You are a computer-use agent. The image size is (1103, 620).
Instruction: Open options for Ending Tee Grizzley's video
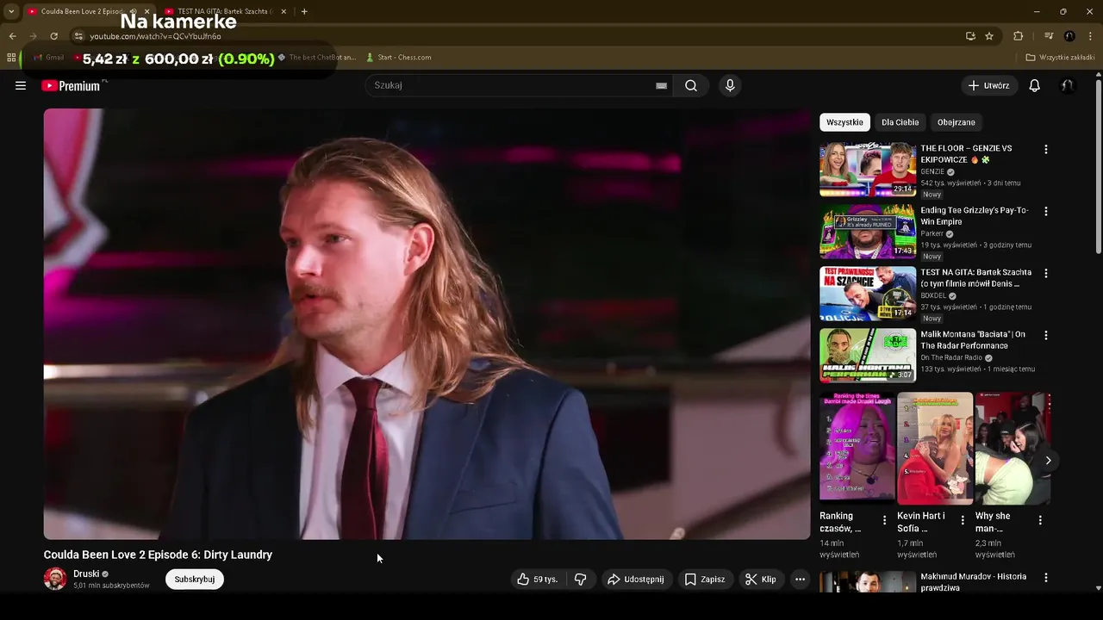[1046, 211]
